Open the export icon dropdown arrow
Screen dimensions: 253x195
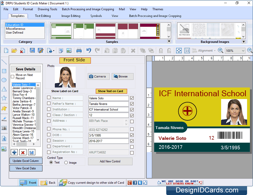point(54,51)
